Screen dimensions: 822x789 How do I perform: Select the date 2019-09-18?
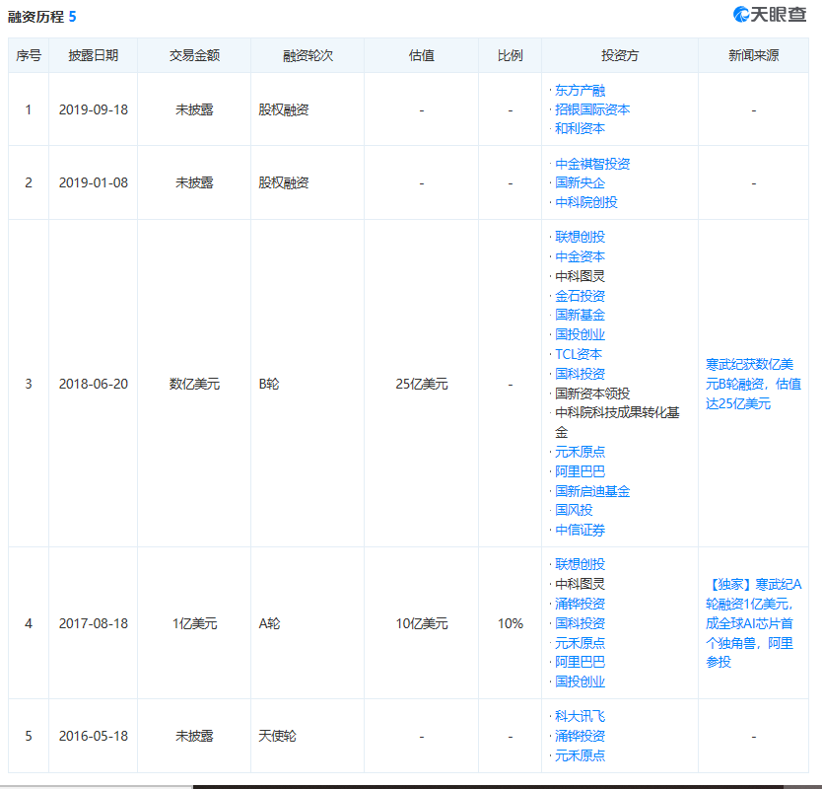point(94,109)
